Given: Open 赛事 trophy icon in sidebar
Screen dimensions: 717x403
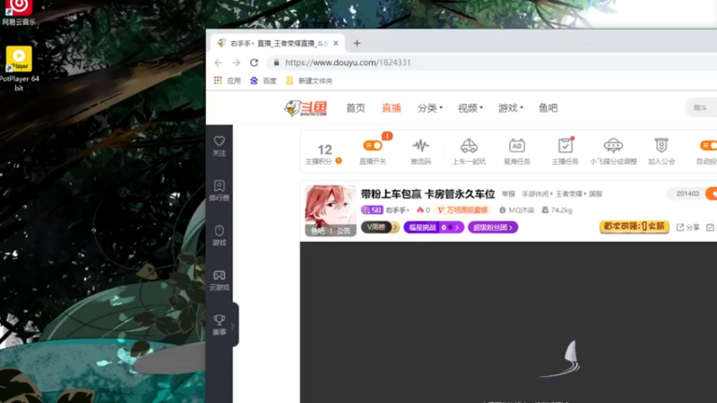Looking at the screenshot, I should [220, 325].
